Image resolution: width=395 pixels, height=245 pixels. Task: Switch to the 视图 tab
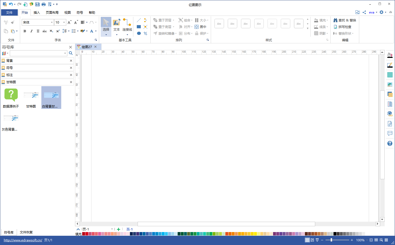point(68,12)
